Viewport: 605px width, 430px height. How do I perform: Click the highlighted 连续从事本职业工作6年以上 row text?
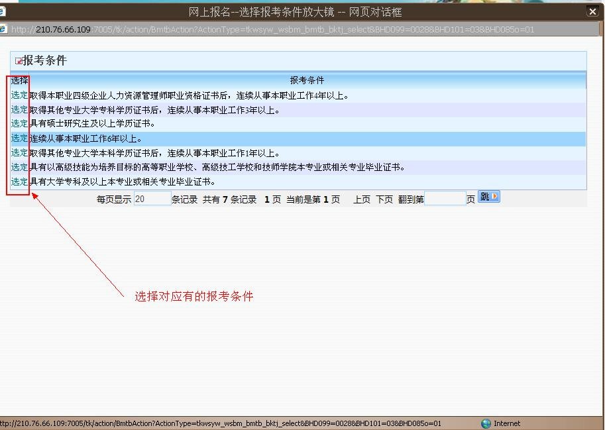click(85, 138)
